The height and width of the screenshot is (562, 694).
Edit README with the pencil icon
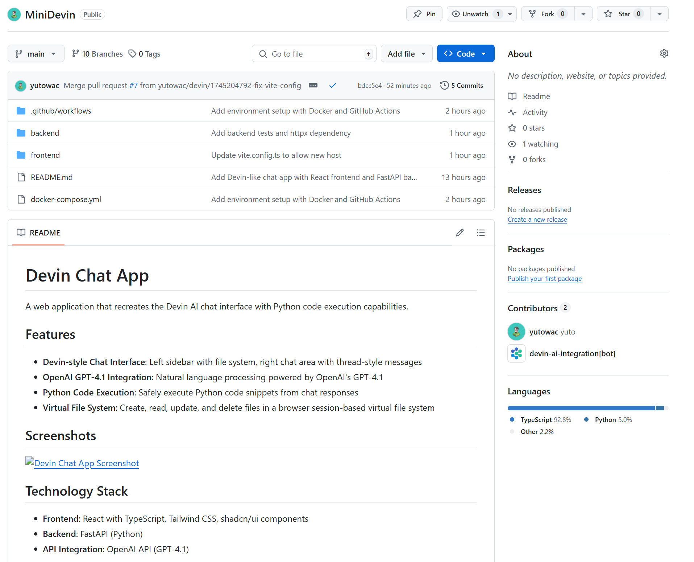460,233
